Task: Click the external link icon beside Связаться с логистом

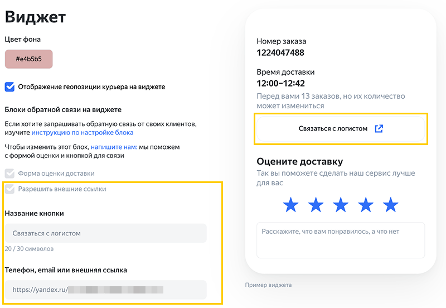Action: (379, 128)
